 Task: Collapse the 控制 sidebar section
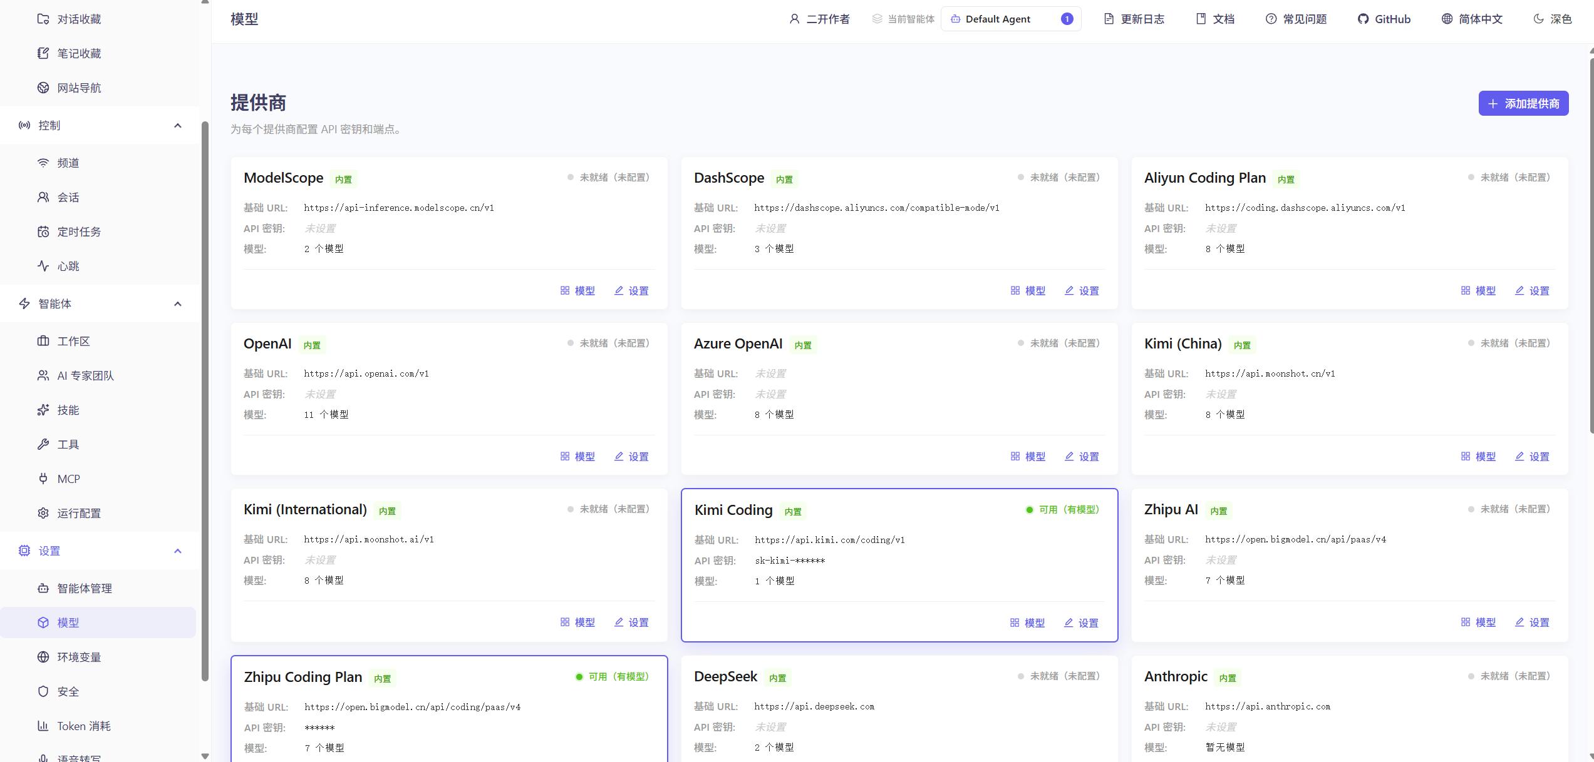pos(177,125)
